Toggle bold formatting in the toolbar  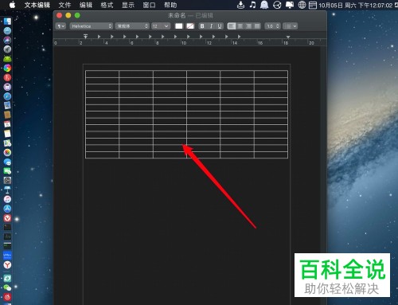202,26
